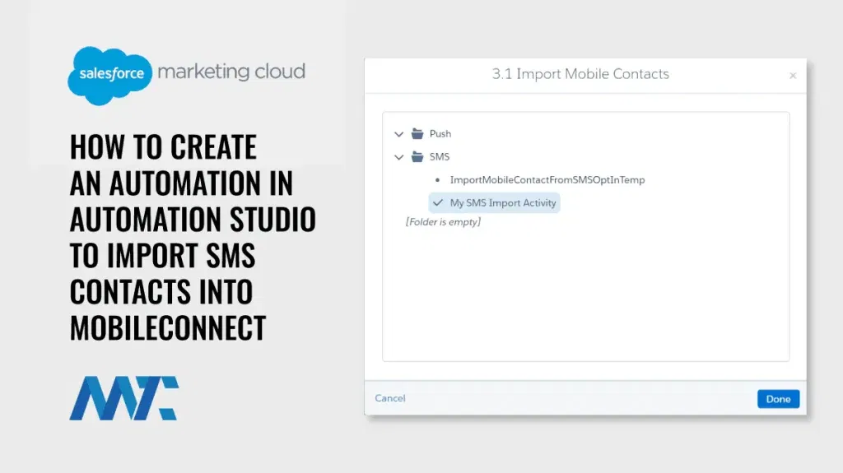Image resolution: width=843 pixels, height=473 pixels.
Task: Select the SMS folder label
Action: pos(440,157)
